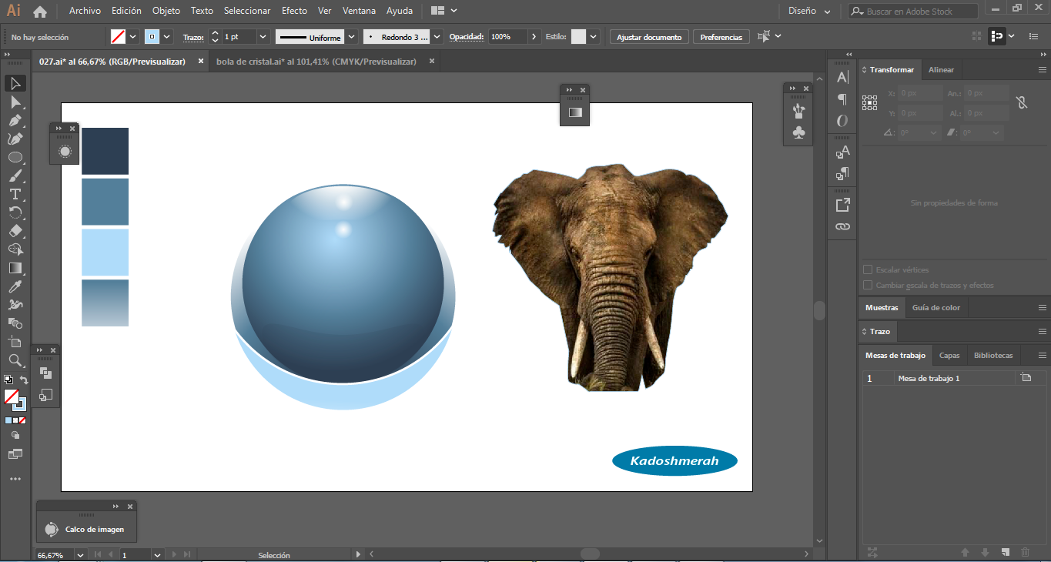
Task: Open the Fill color dropdown arrow
Action: (x=133, y=36)
